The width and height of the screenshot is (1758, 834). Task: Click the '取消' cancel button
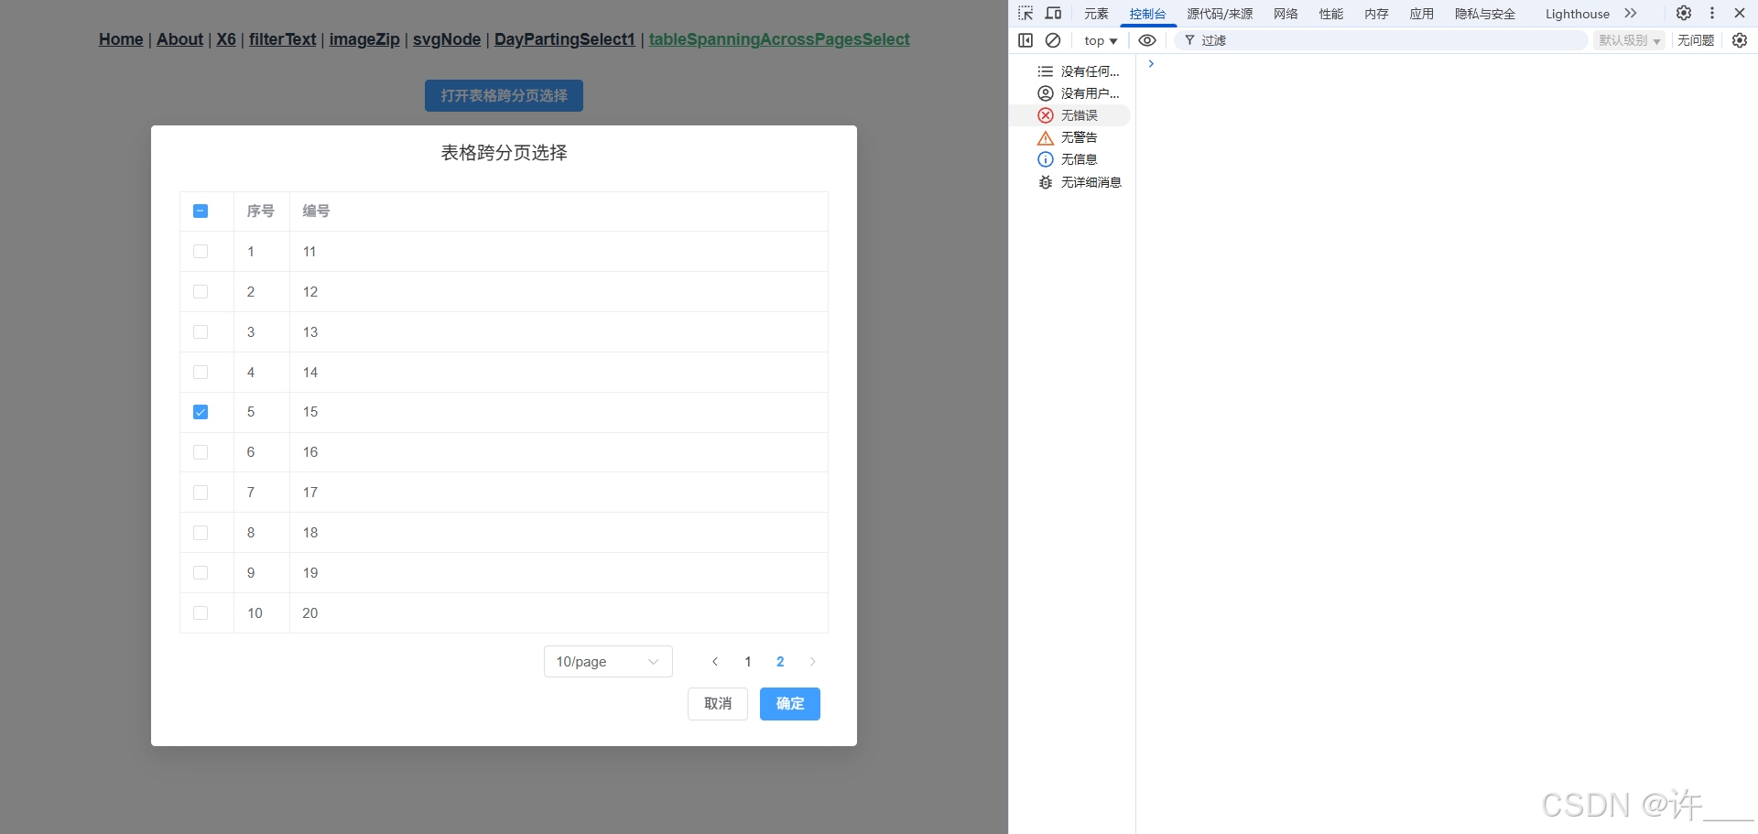click(x=718, y=704)
